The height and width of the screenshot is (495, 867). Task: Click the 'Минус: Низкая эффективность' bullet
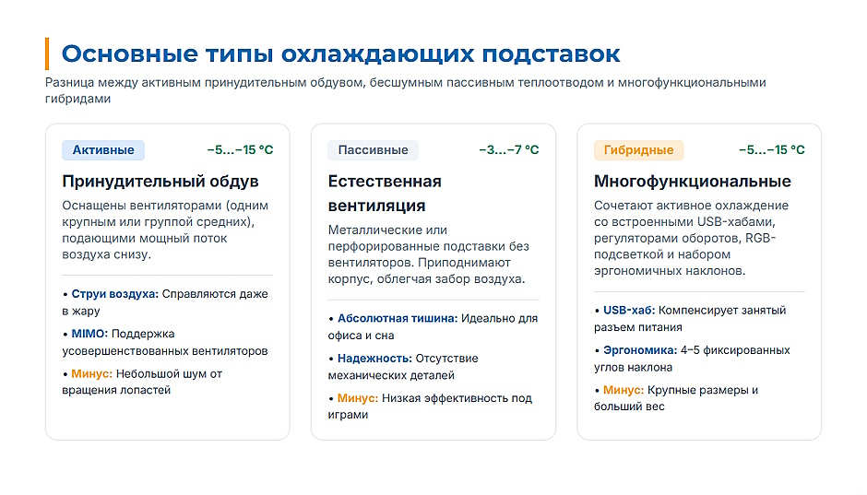[430, 407]
